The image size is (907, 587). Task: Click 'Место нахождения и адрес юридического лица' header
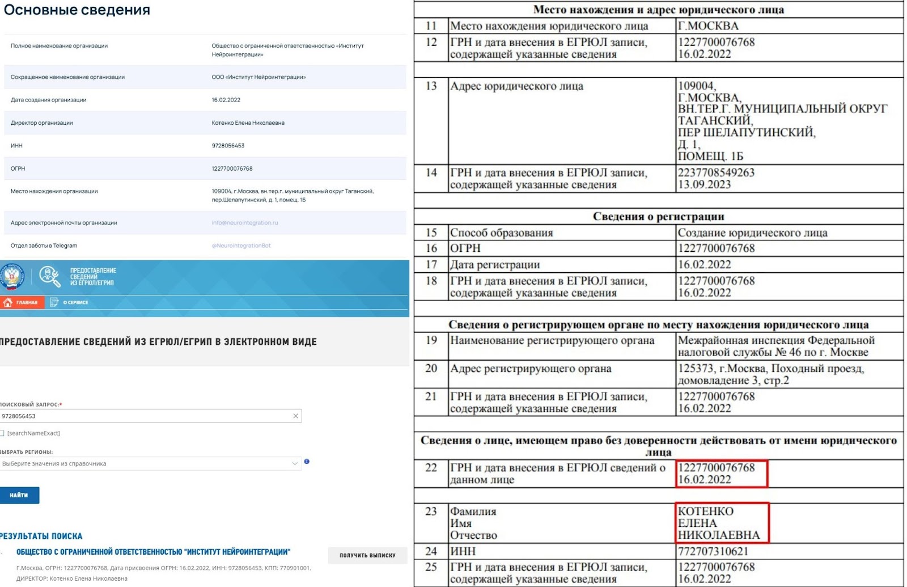click(659, 10)
